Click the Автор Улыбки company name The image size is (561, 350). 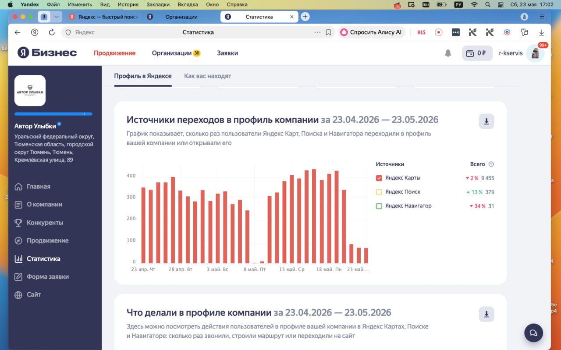pyautogui.click(x=35, y=126)
